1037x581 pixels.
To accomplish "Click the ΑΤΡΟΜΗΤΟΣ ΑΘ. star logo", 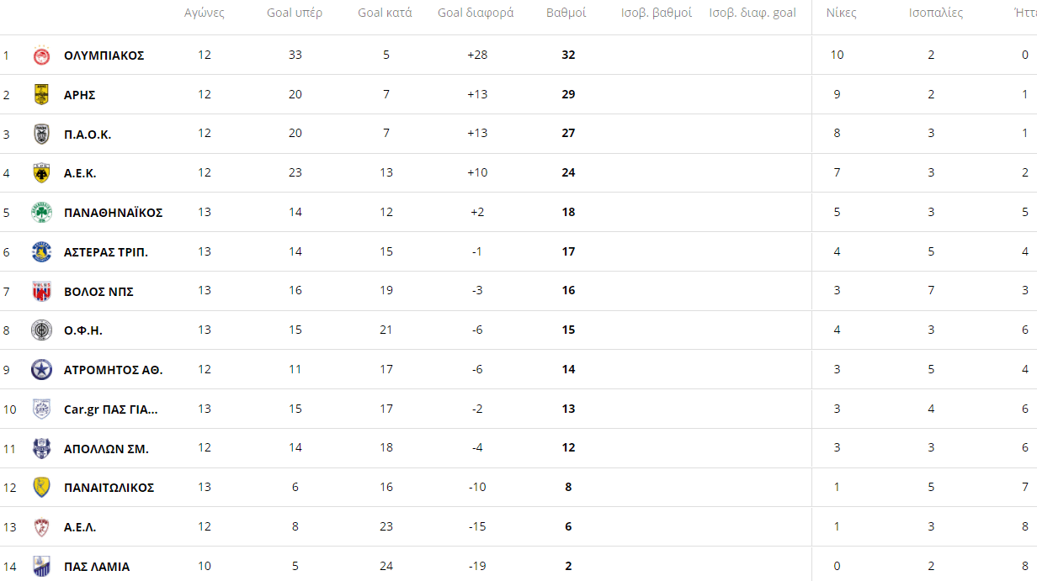I will click(41, 369).
